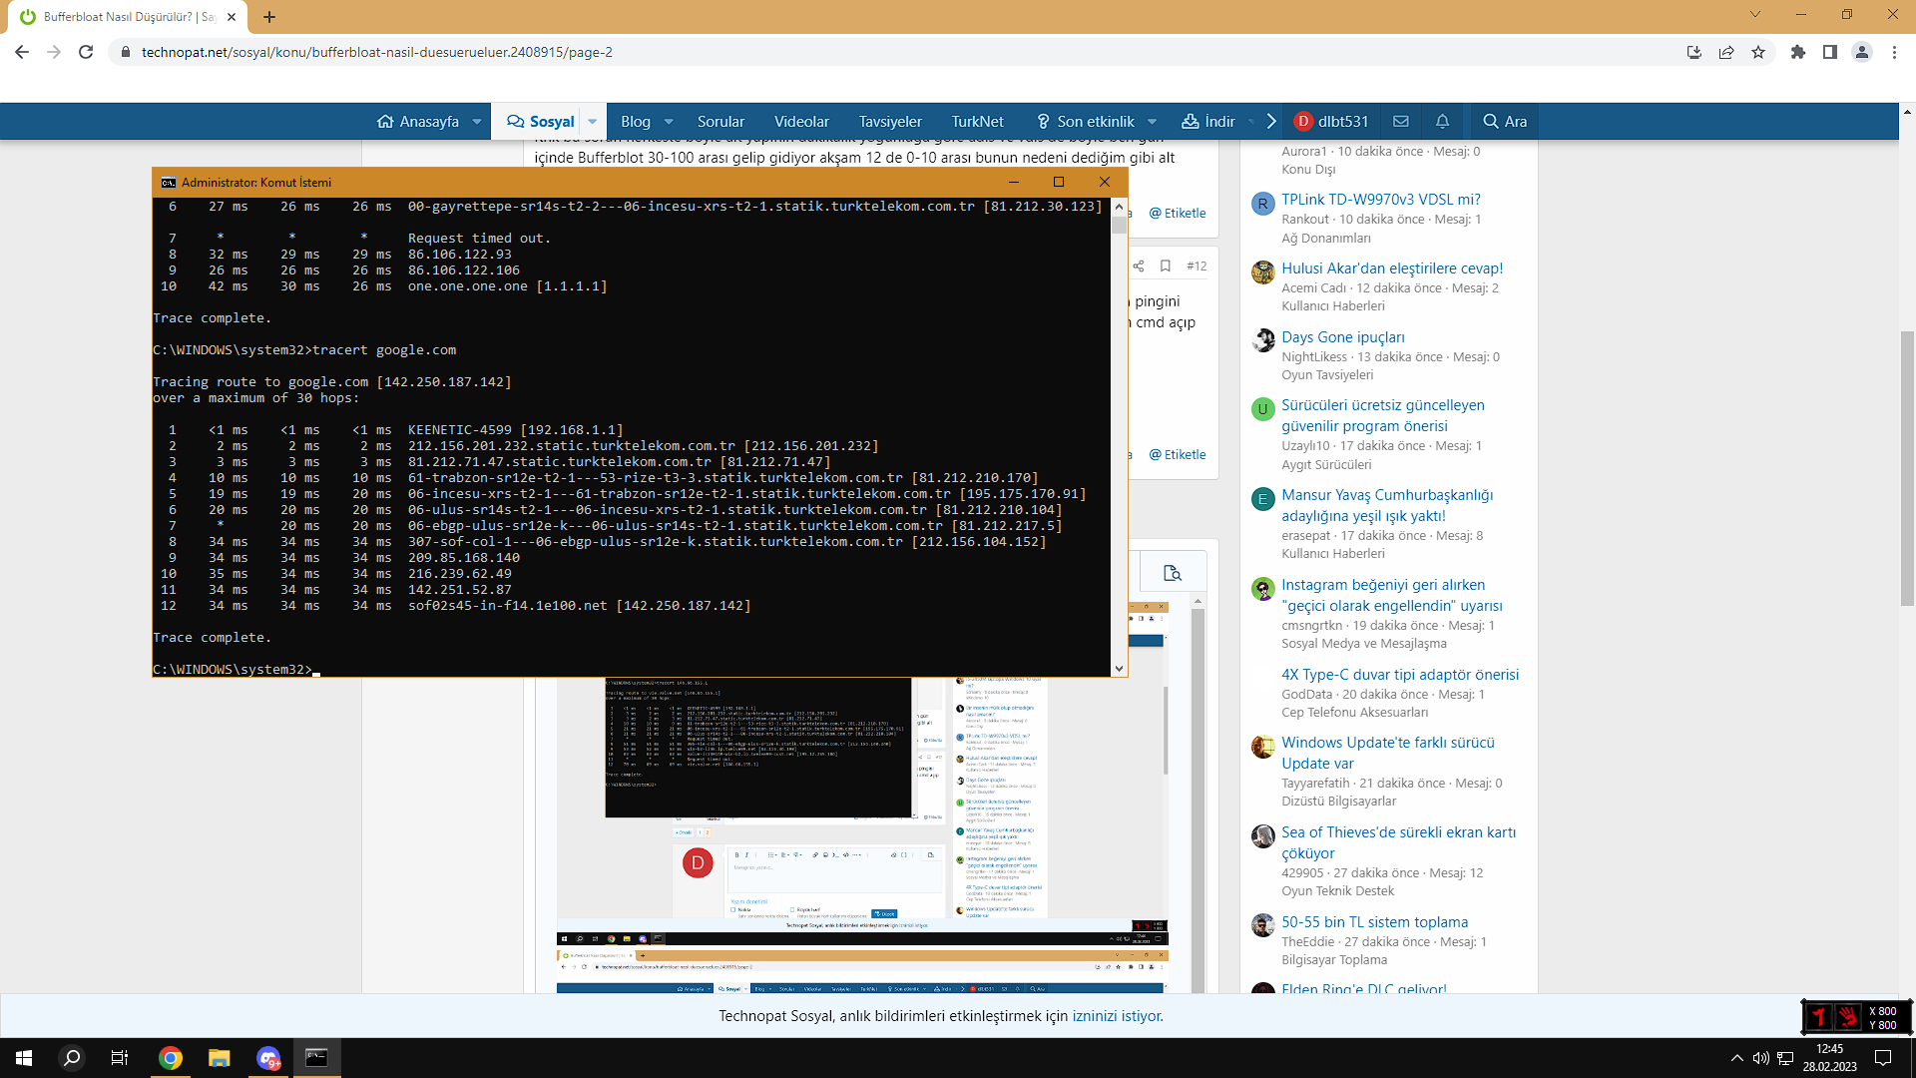Click the Command Prompt vertical scrollbar down arrow

1119,669
